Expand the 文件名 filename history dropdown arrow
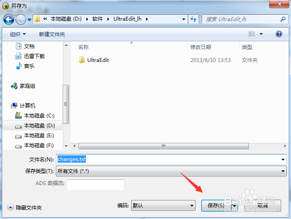 click(283, 159)
